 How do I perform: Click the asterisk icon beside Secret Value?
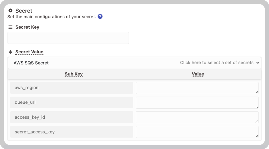(10, 52)
